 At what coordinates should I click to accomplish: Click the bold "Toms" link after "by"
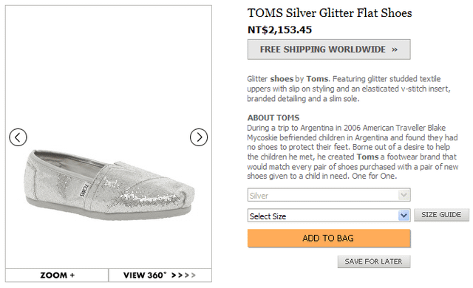point(317,79)
